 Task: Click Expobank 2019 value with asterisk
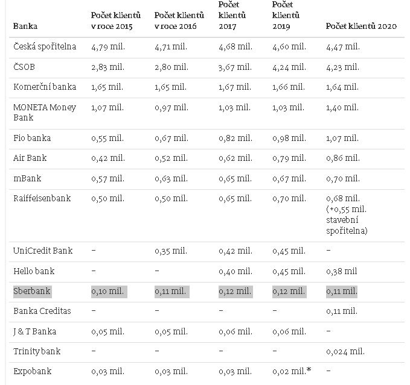[292, 371]
